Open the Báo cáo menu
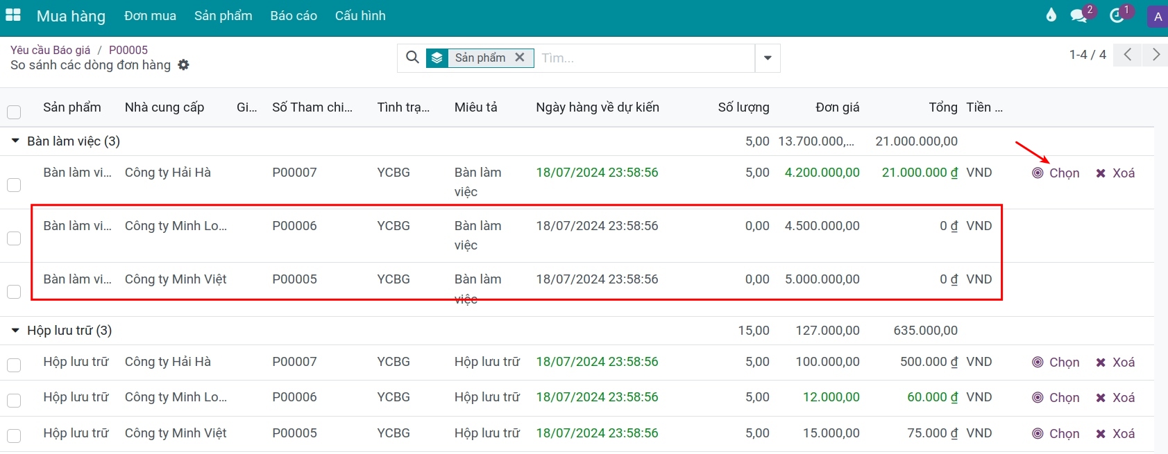The image size is (1168, 454). point(294,16)
